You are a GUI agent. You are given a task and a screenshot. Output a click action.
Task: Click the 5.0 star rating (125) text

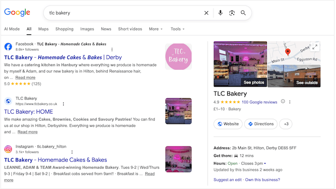[x=23, y=84]
